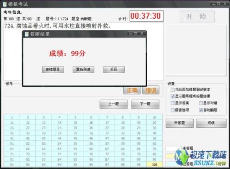Viewport: 230px width, 169px height.
Task: Turn on the 语音选项 checkbox
Action: click(172, 110)
